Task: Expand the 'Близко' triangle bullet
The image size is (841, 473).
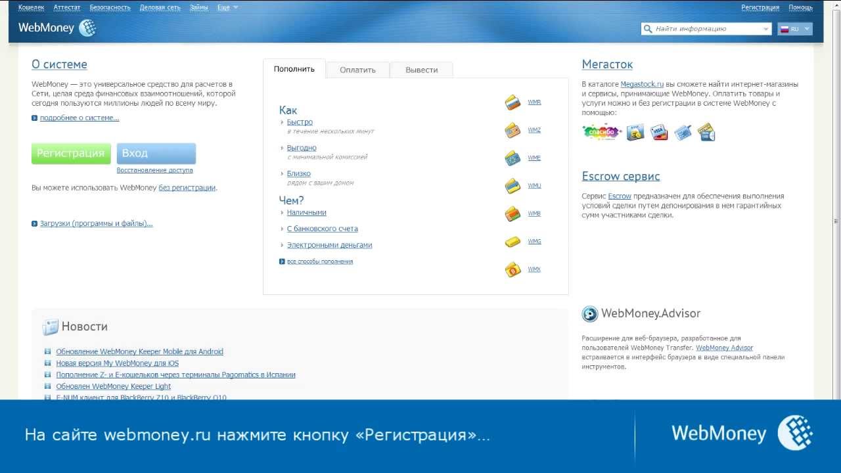Action: (283, 173)
